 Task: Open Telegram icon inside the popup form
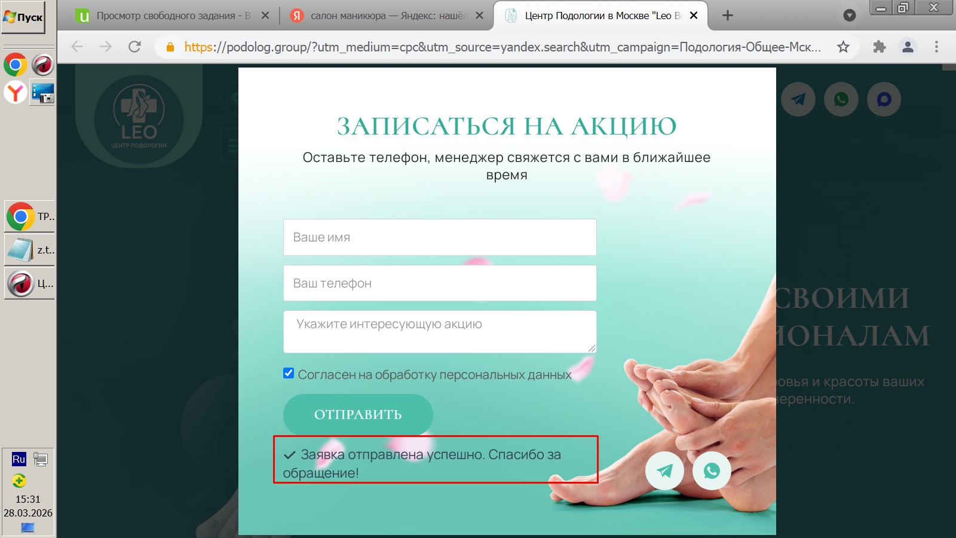click(664, 470)
